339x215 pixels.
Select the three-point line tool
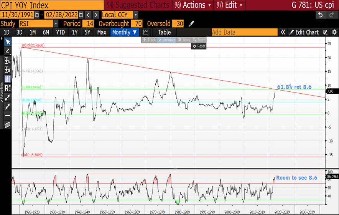tap(7, 106)
